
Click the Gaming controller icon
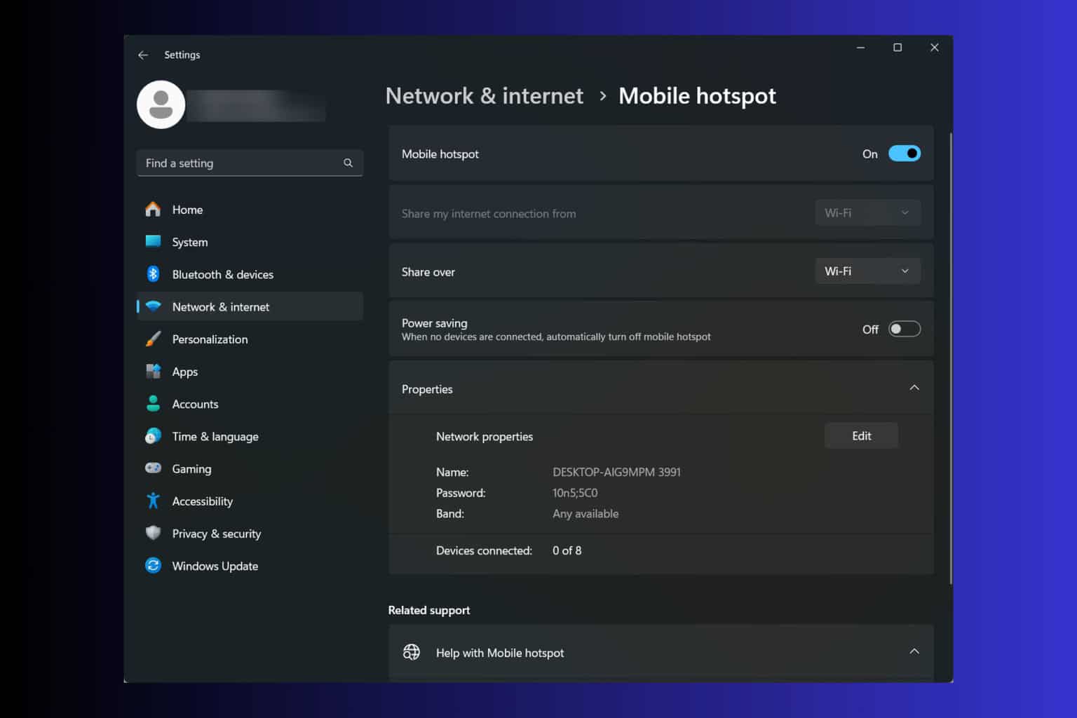coord(153,468)
